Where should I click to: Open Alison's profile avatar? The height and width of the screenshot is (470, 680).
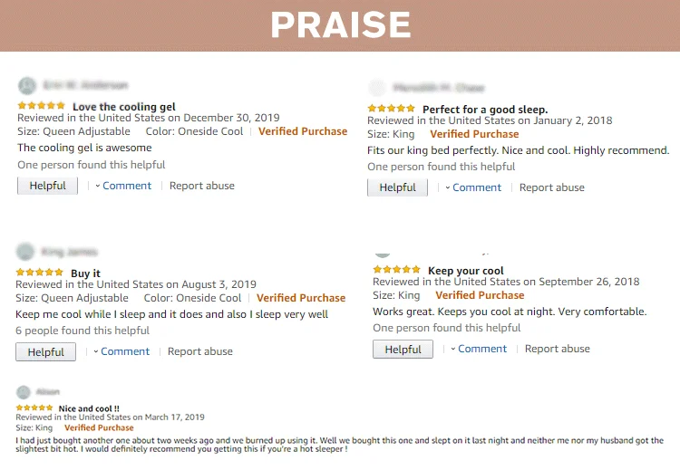pyautogui.click(x=24, y=392)
